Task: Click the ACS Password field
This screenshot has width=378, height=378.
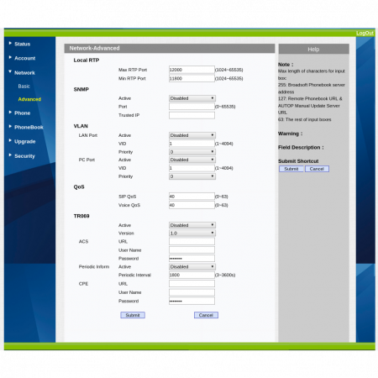Action: coord(192,258)
